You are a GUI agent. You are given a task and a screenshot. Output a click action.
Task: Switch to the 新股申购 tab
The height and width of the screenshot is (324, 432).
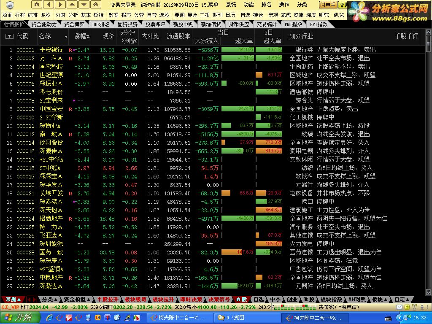[x=183, y=24]
